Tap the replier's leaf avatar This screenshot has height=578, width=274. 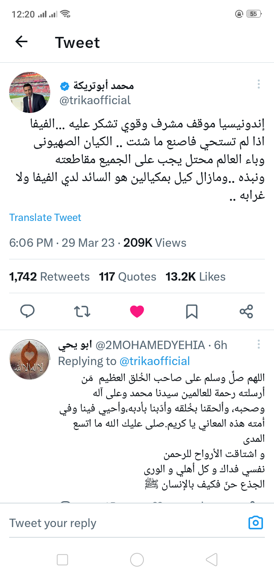(x=30, y=360)
